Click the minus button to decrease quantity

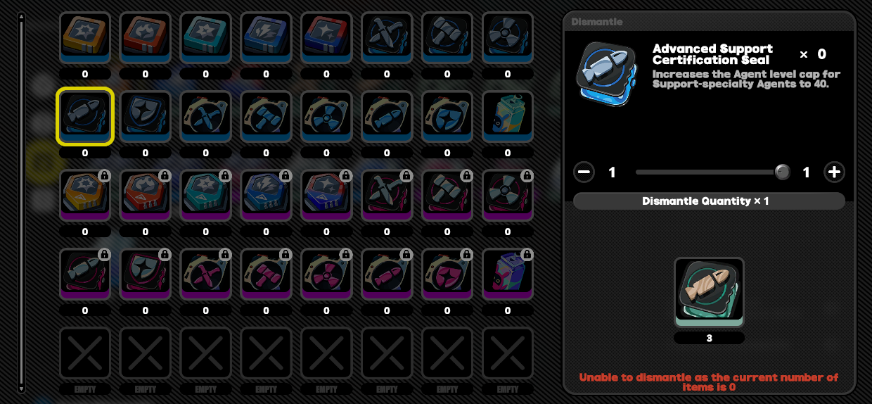coord(584,172)
